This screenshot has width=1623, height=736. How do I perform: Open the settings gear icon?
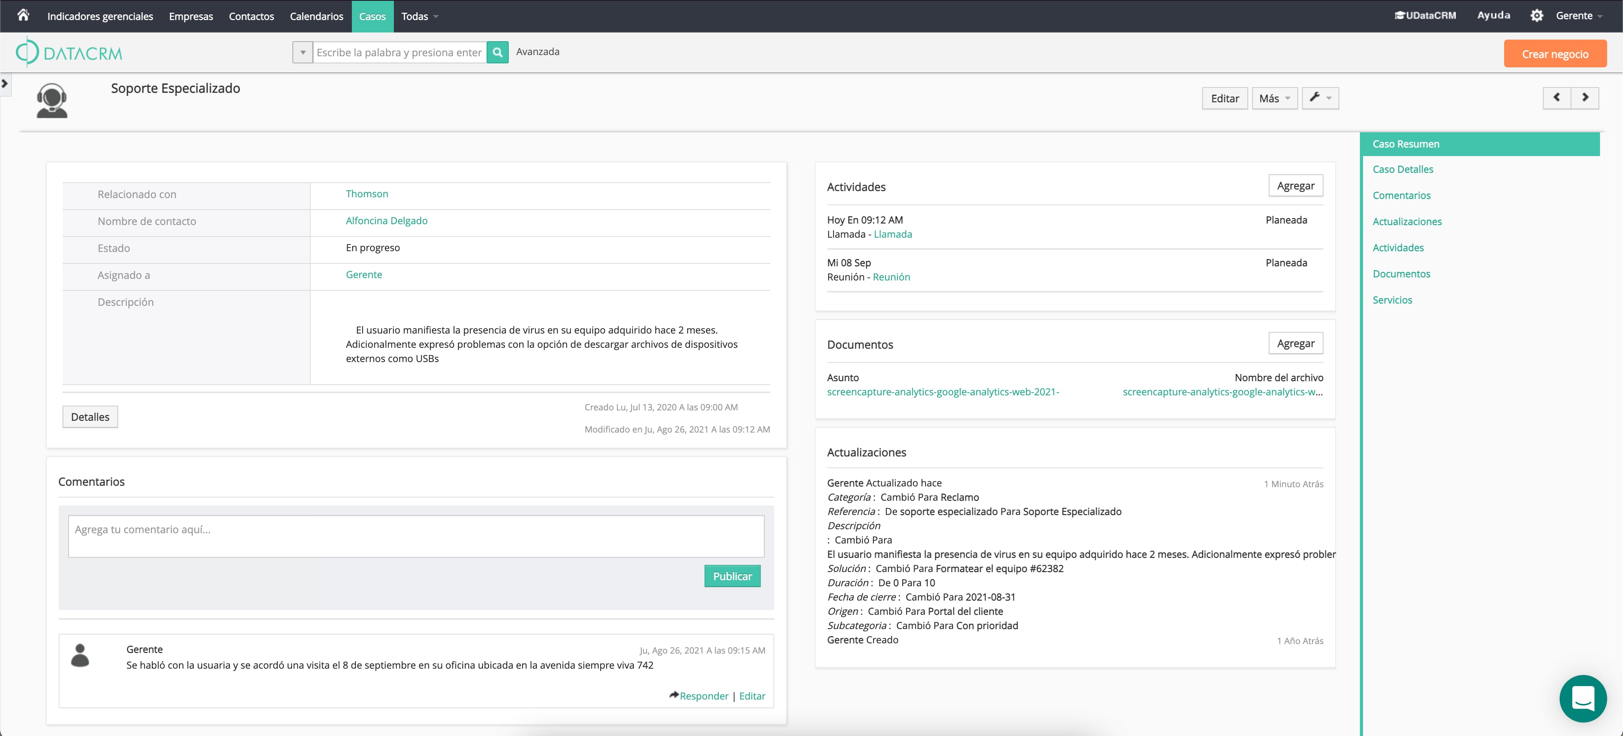tap(1536, 16)
